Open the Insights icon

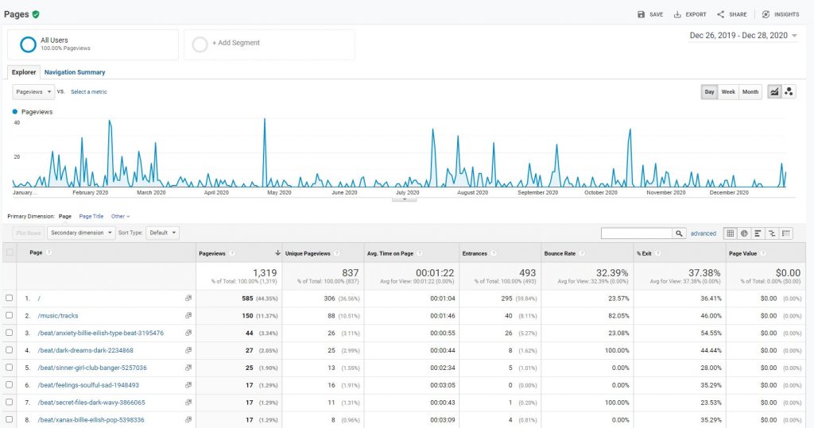click(766, 14)
